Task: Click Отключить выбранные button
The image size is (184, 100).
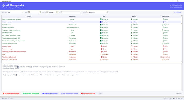Action: [11, 93]
